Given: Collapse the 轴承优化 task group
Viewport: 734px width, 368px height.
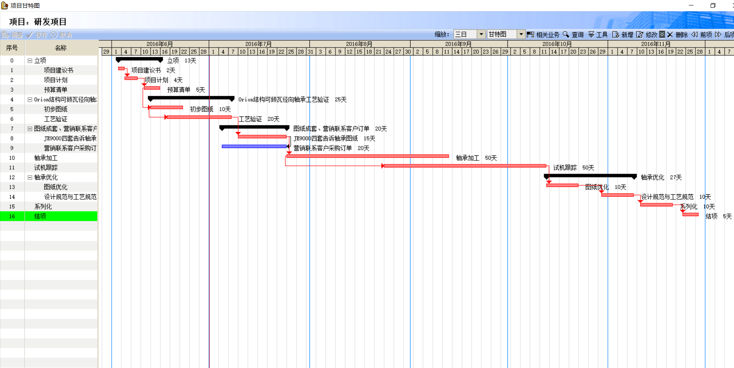Looking at the screenshot, I should [x=30, y=178].
